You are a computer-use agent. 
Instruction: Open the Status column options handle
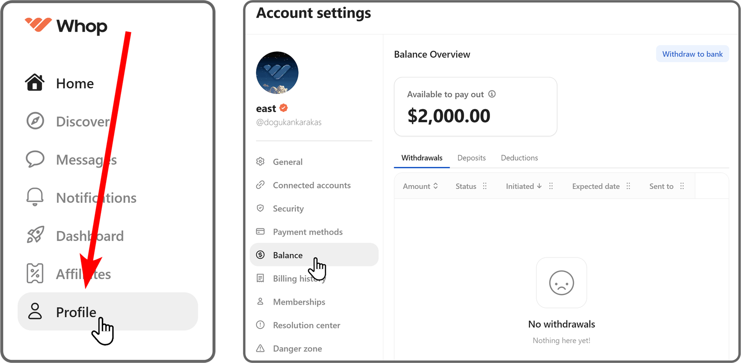(485, 186)
